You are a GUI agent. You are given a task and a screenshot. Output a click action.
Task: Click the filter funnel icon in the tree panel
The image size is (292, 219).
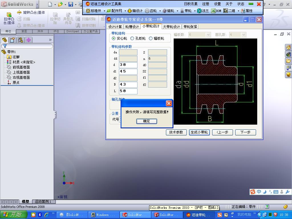(x=5, y=46)
